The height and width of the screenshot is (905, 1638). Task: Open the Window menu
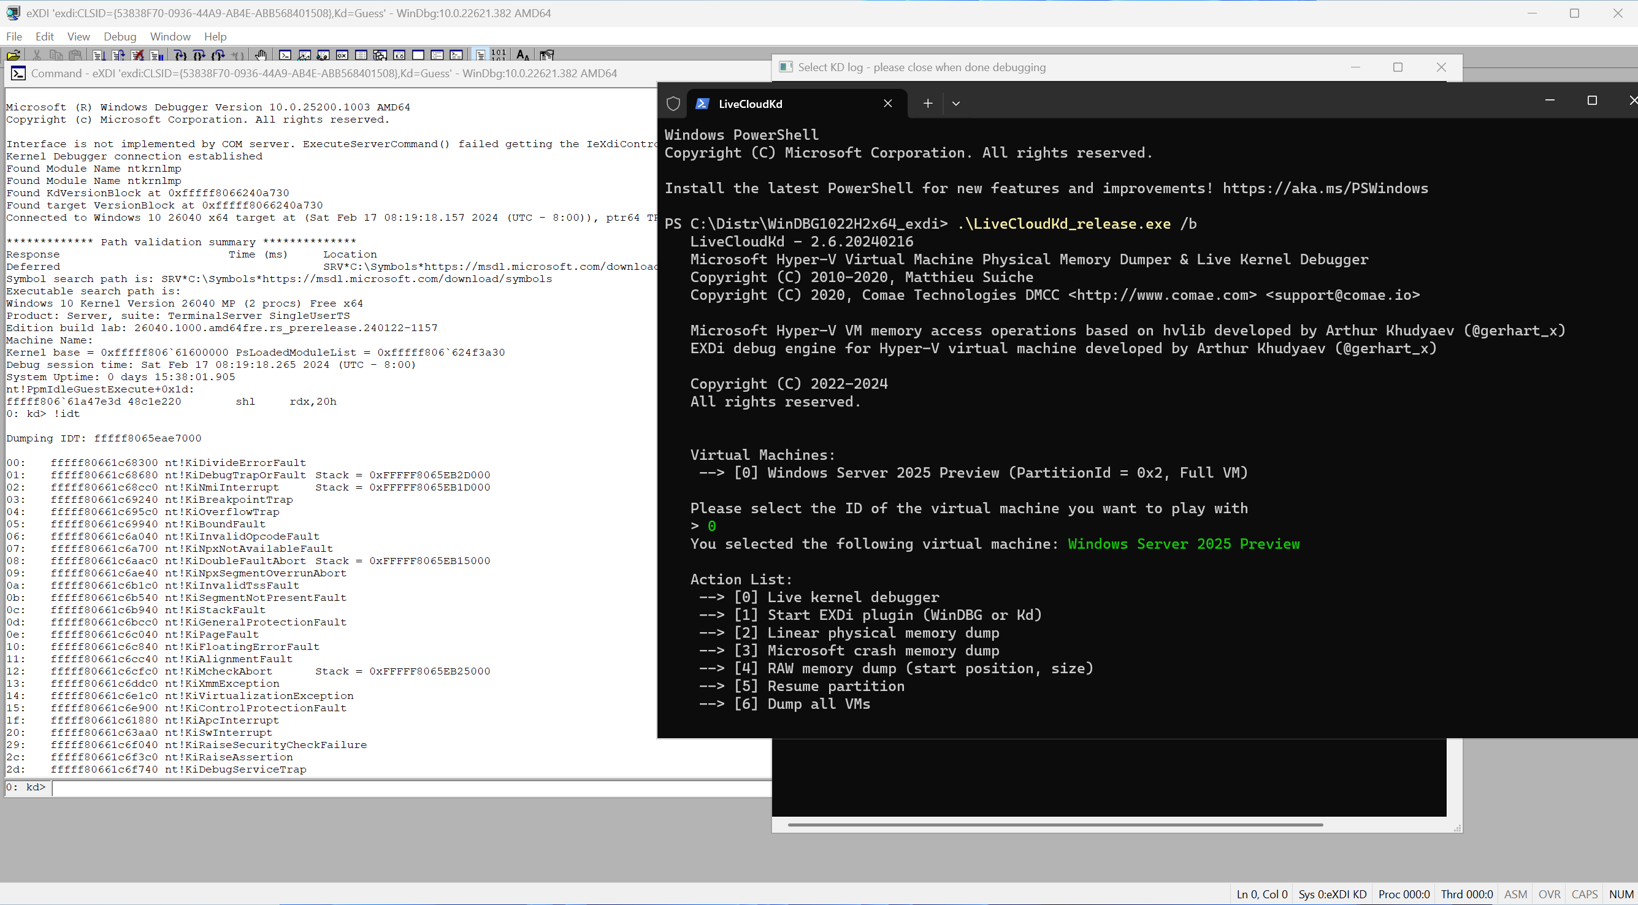pyautogui.click(x=170, y=36)
